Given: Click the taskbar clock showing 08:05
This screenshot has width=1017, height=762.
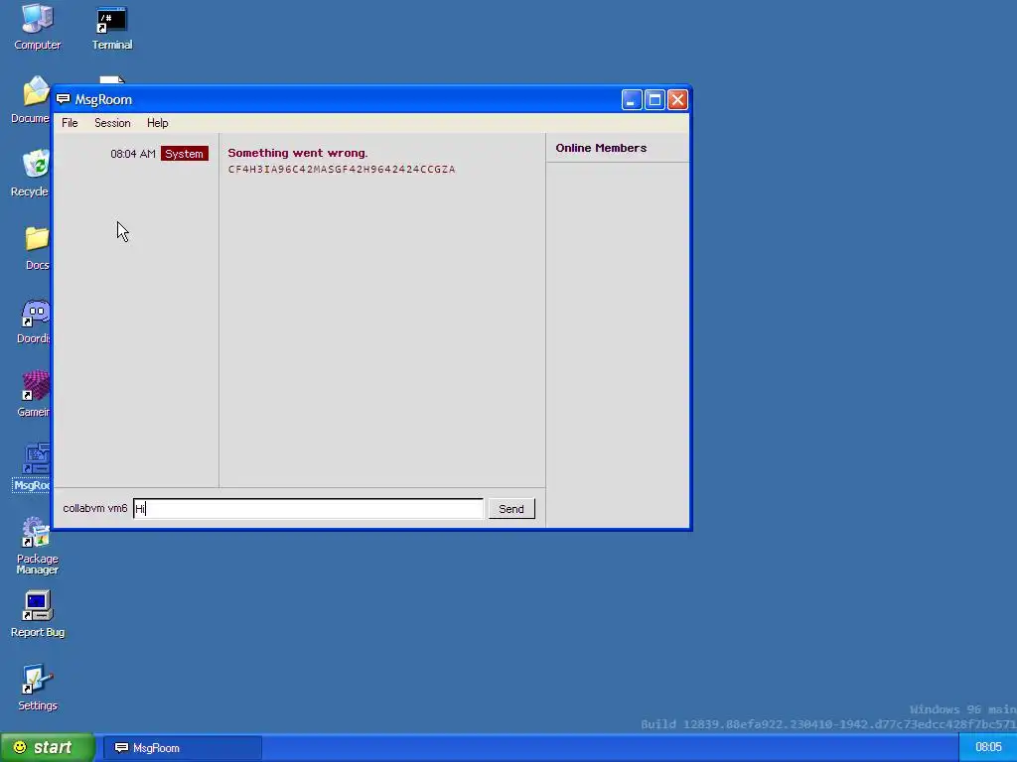Looking at the screenshot, I should [x=988, y=748].
